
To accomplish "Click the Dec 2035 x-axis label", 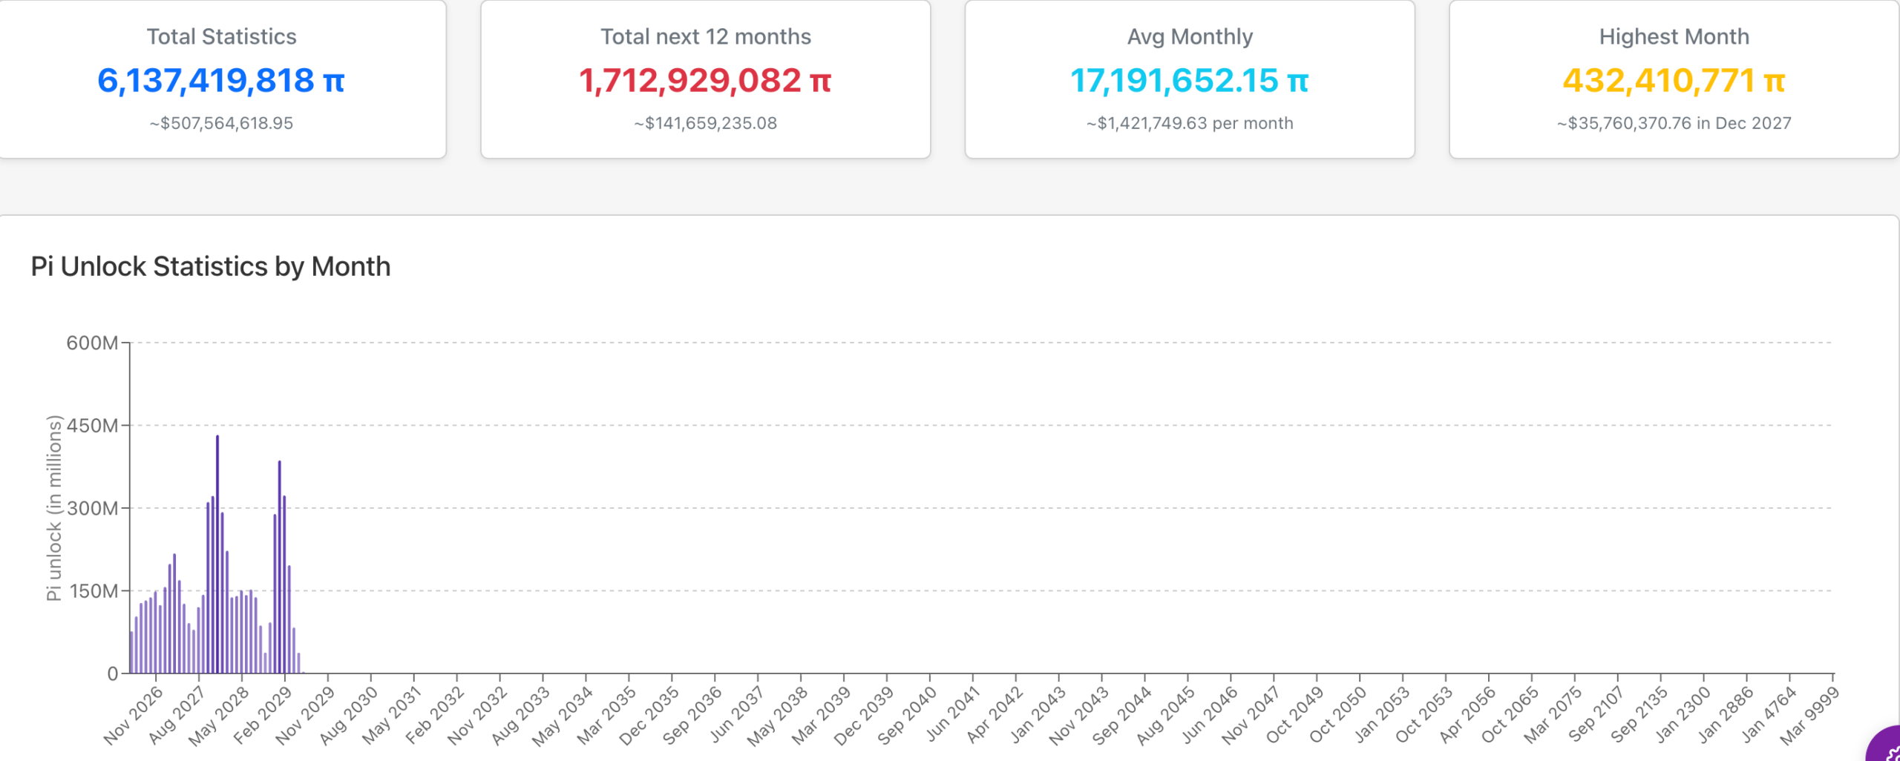I will pyautogui.click(x=649, y=715).
